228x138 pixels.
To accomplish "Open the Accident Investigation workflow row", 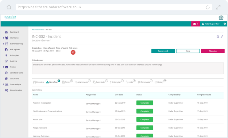I will (128, 103).
